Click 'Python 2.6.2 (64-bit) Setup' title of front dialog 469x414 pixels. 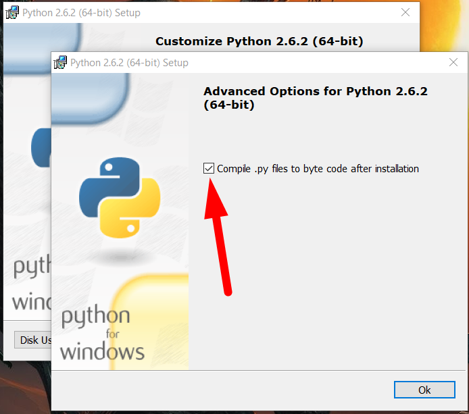pos(129,63)
